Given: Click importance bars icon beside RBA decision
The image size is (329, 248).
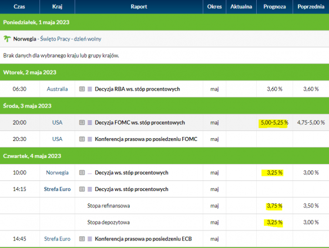Looking at the screenshot, I should (x=89, y=89).
